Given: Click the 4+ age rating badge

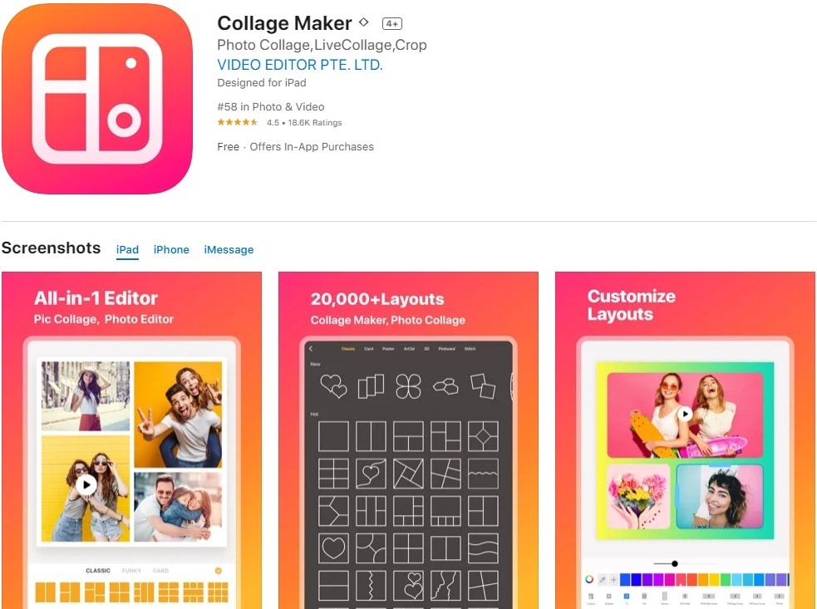Looking at the screenshot, I should 391,23.
